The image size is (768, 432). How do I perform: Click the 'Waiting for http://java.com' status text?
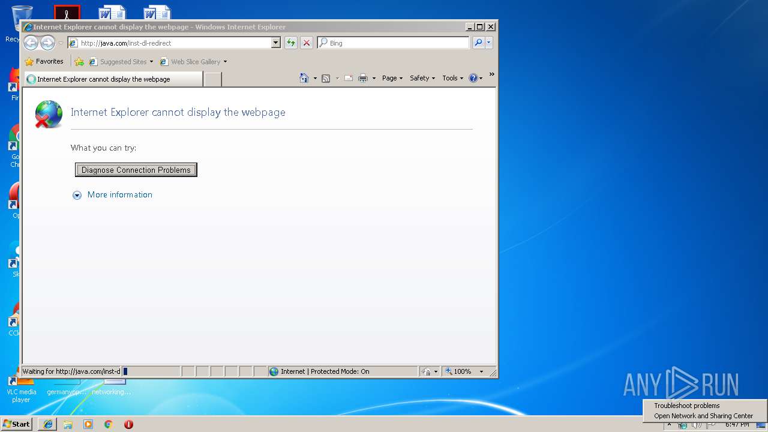[71, 371]
